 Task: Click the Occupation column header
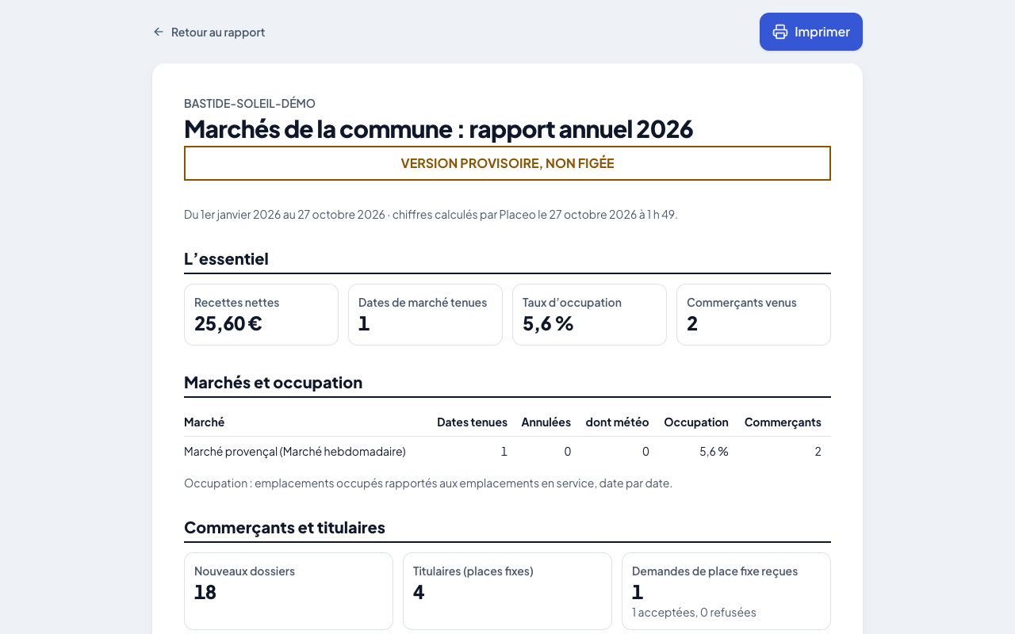(696, 422)
